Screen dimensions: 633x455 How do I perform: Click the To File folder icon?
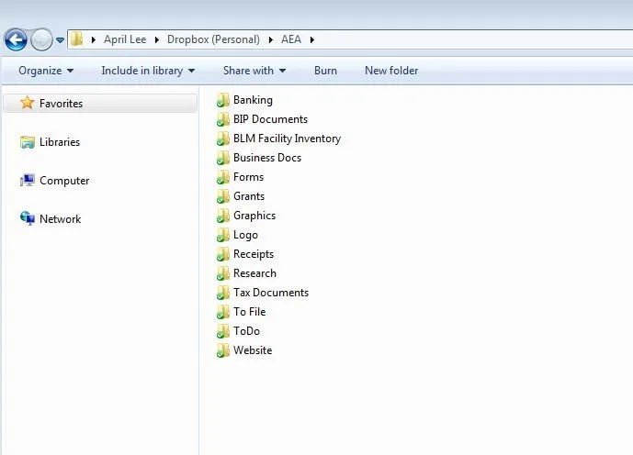[x=223, y=312]
